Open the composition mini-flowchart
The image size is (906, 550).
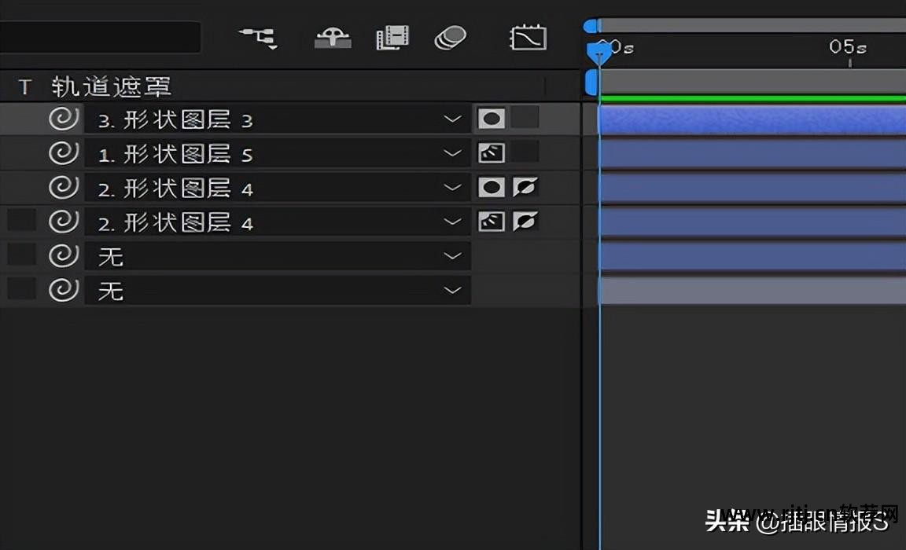[x=258, y=37]
